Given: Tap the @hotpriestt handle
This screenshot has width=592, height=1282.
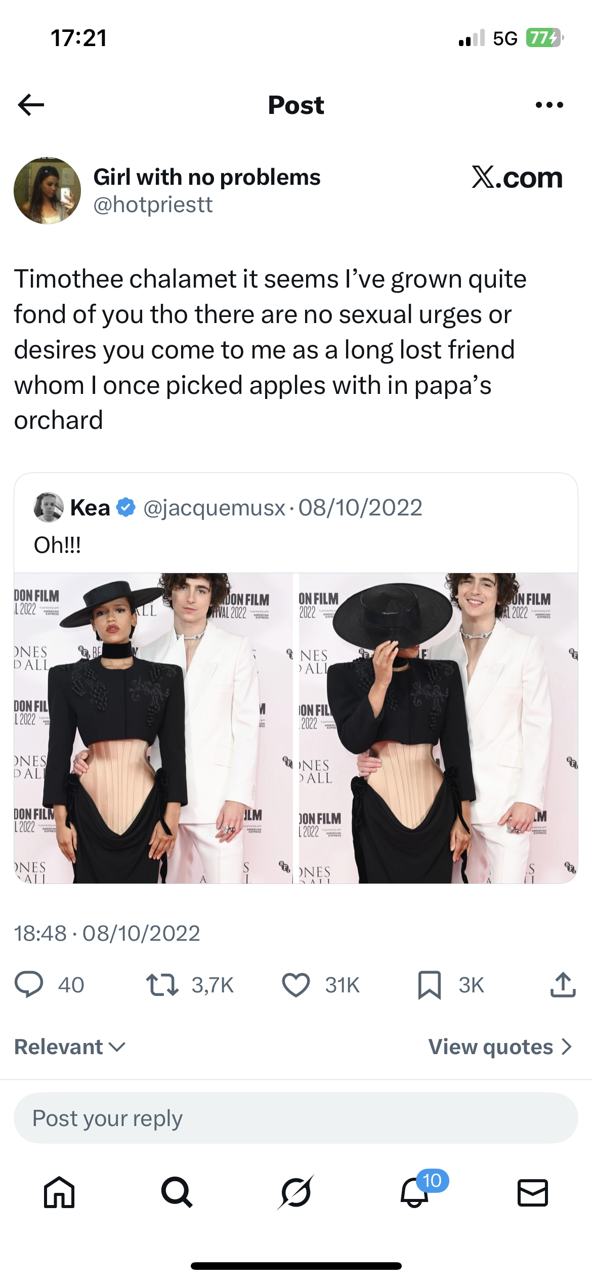Looking at the screenshot, I should tap(153, 205).
